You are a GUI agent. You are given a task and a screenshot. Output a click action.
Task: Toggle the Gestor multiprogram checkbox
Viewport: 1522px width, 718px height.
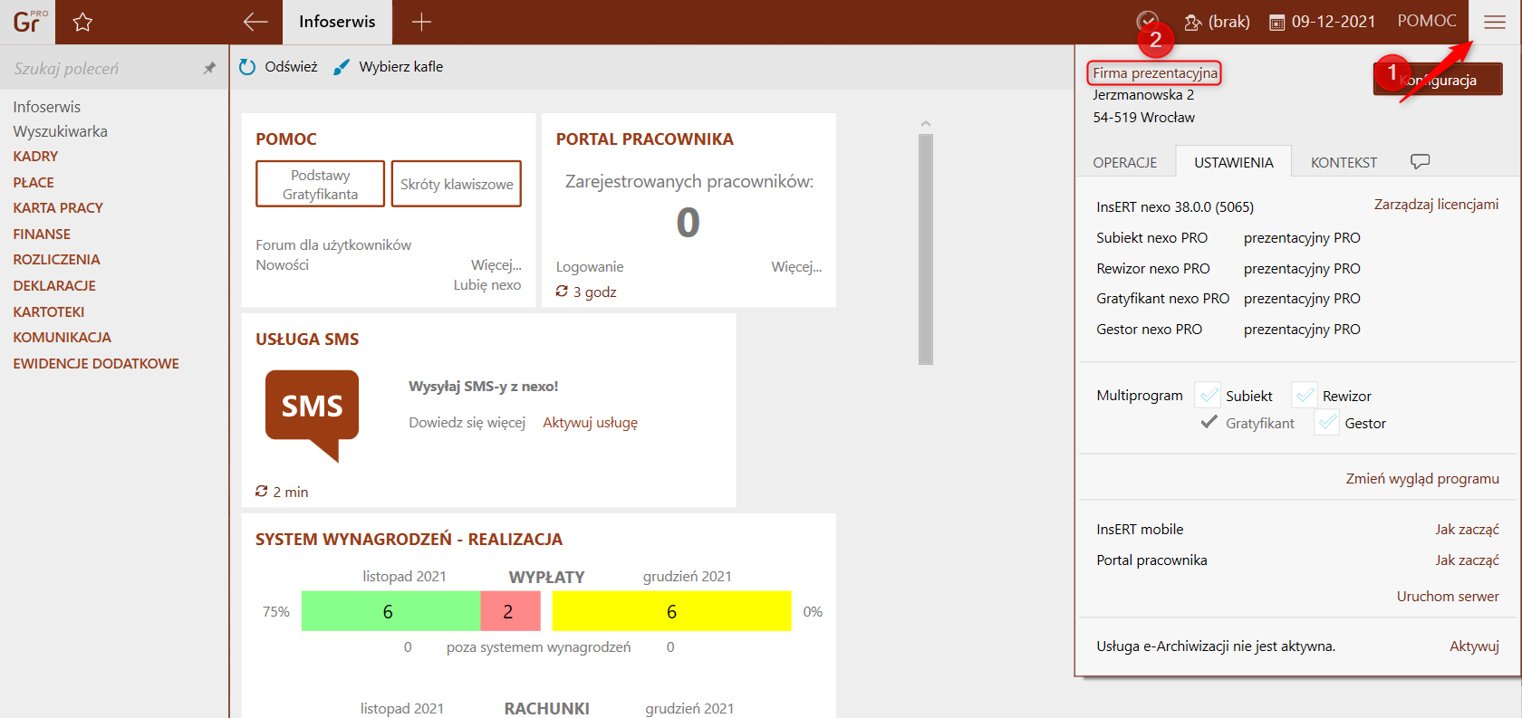pyautogui.click(x=1327, y=422)
